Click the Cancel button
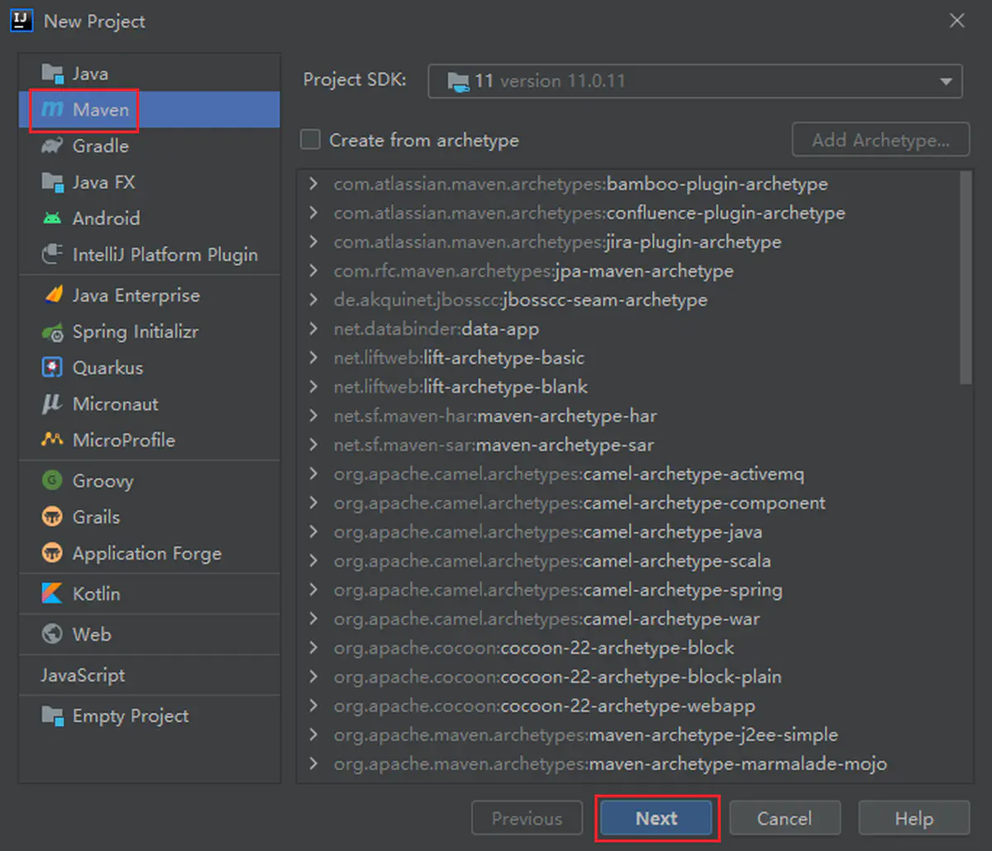992x851 pixels. click(785, 818)
